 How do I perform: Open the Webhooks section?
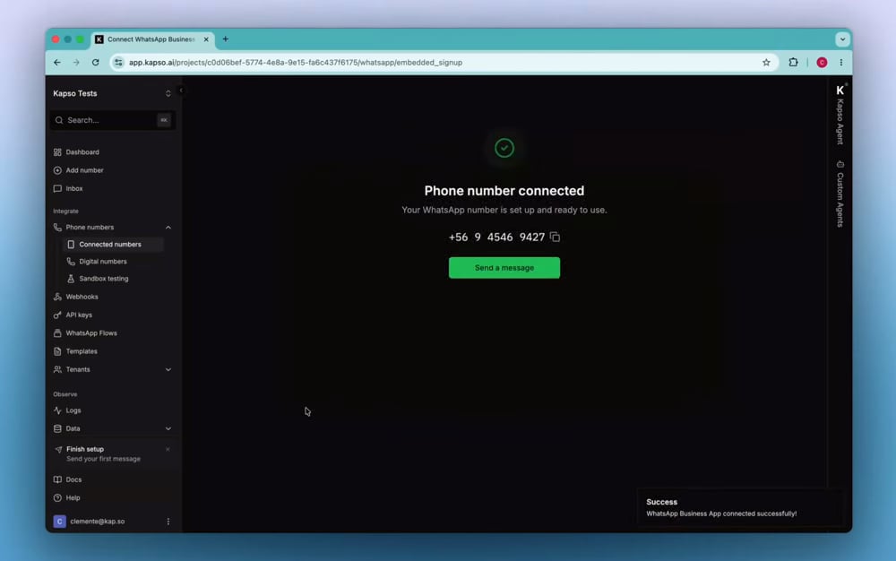tap(82, 297)
